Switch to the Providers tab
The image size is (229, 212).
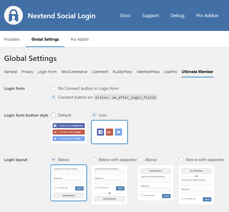pyautogui.click(x=12, y=39)
